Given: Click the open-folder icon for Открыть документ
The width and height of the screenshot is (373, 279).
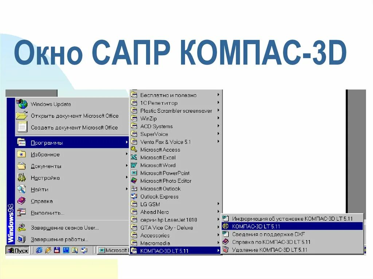Looking at the screenshot, I should tap(21, 116).
